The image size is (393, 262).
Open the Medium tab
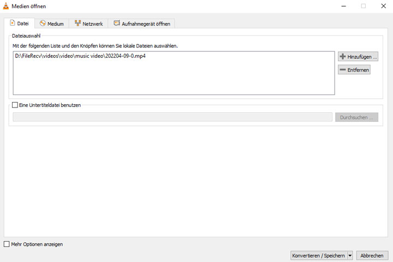click(x=52, y=24)
